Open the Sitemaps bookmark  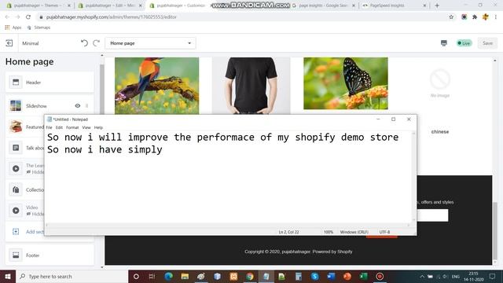pos(39,28)
